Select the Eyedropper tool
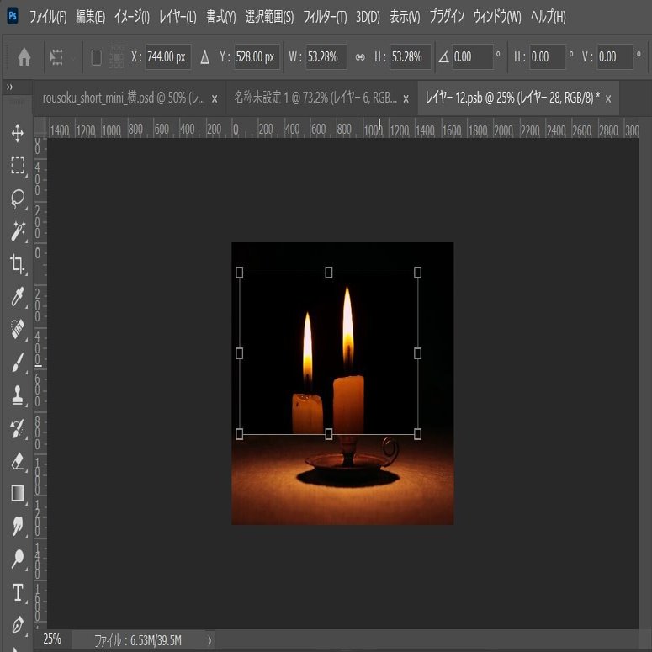Image resolution: width=652 pixels, height=652 pixels. [17, 297]
